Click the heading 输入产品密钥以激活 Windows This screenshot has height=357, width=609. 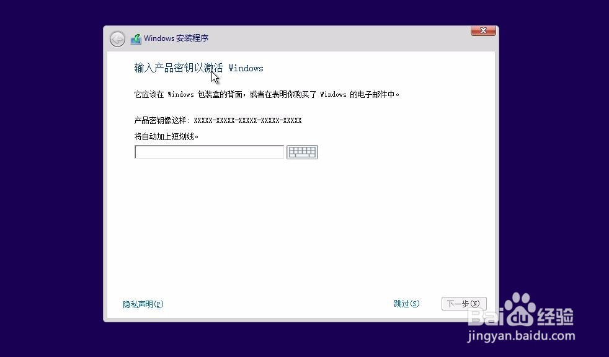click(199, 68)
